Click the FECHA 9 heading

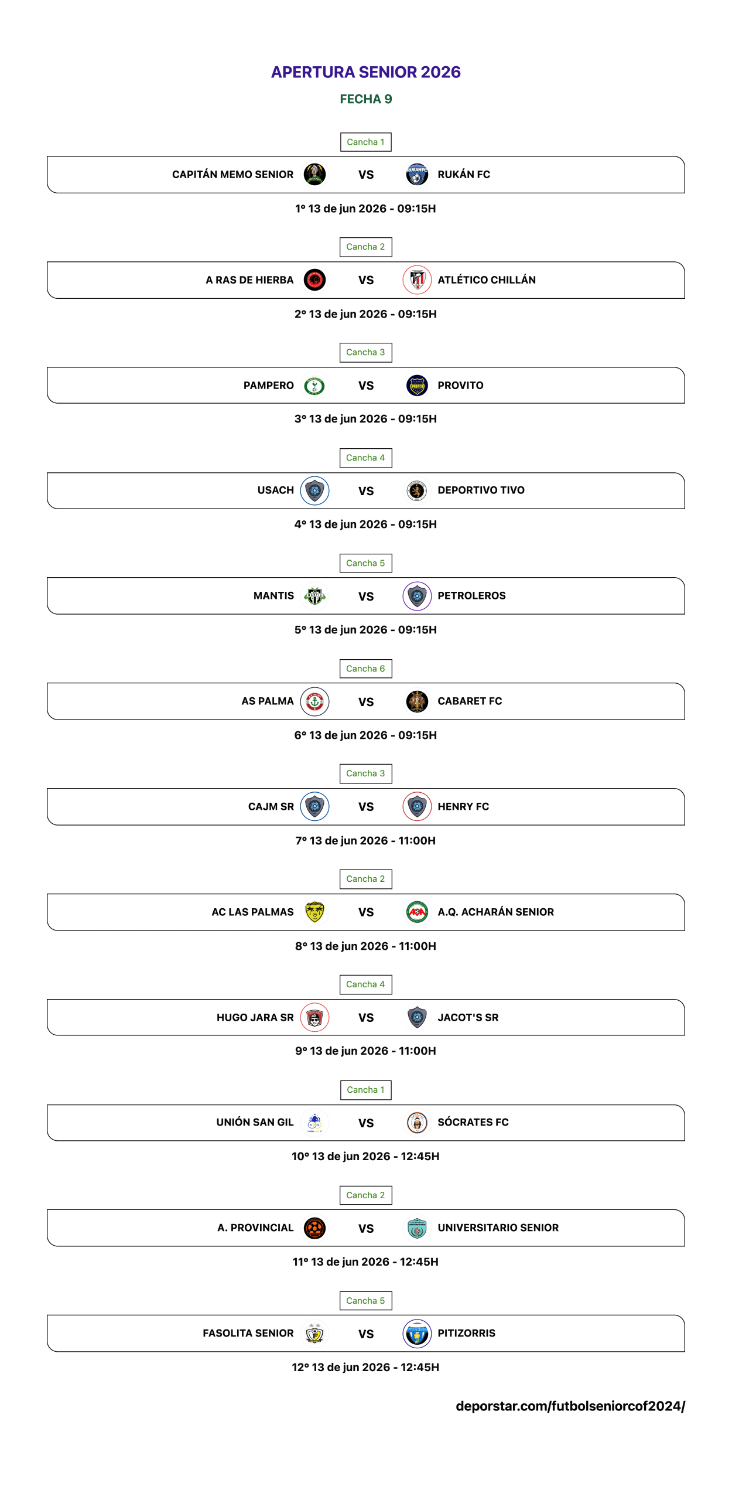[x=366, y=99]
